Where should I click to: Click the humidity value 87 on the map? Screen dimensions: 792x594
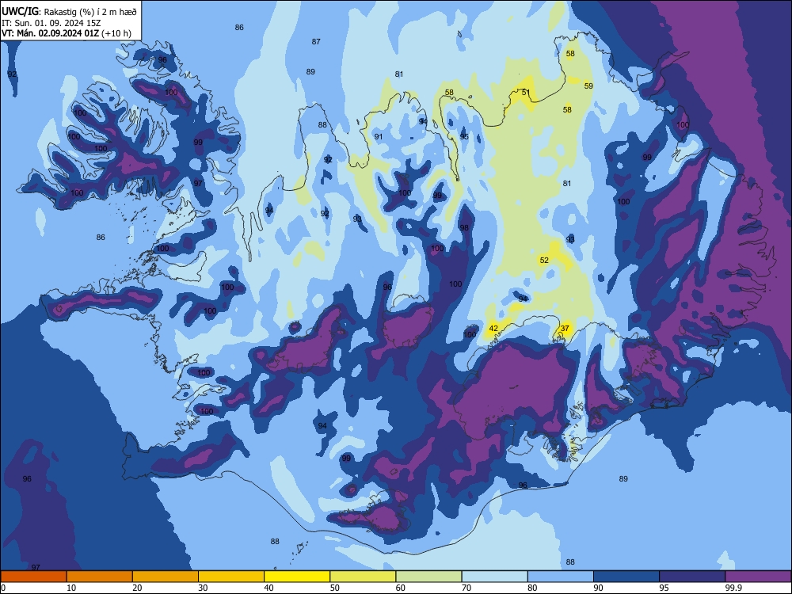(316, 41)
